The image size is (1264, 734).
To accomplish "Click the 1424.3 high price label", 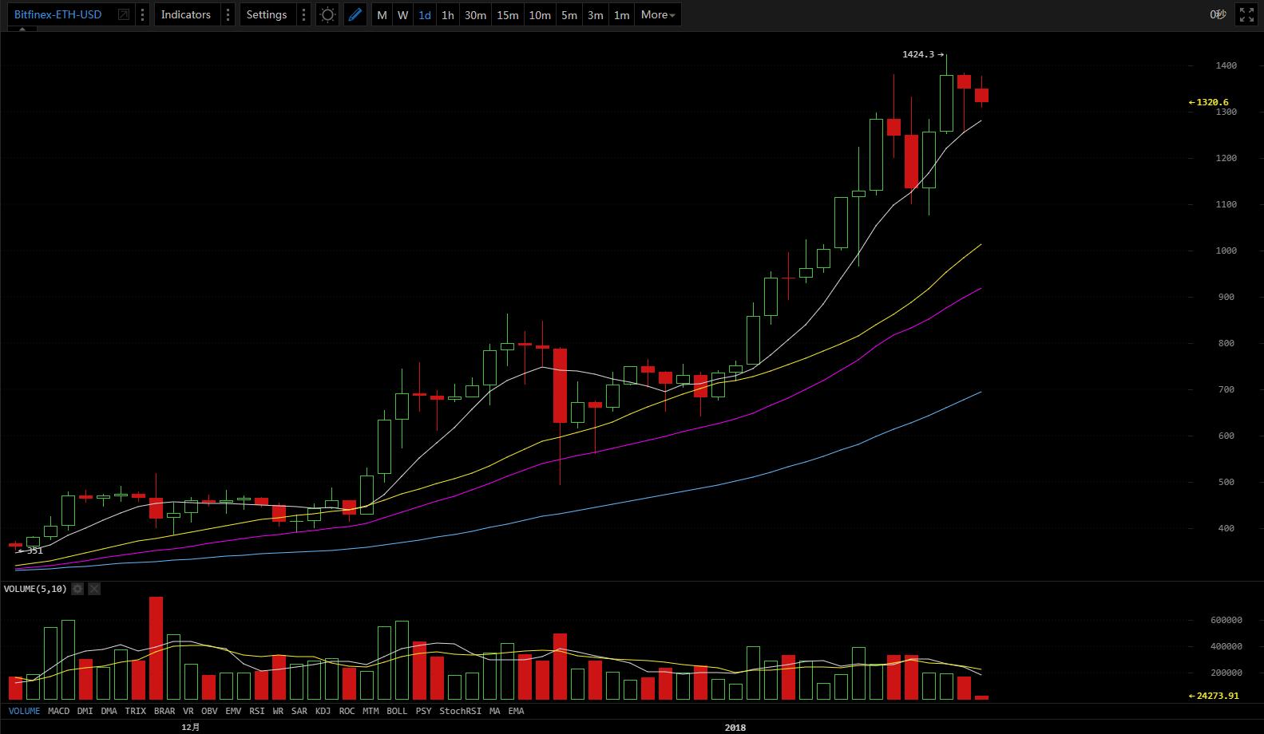I will click(918, 54).
